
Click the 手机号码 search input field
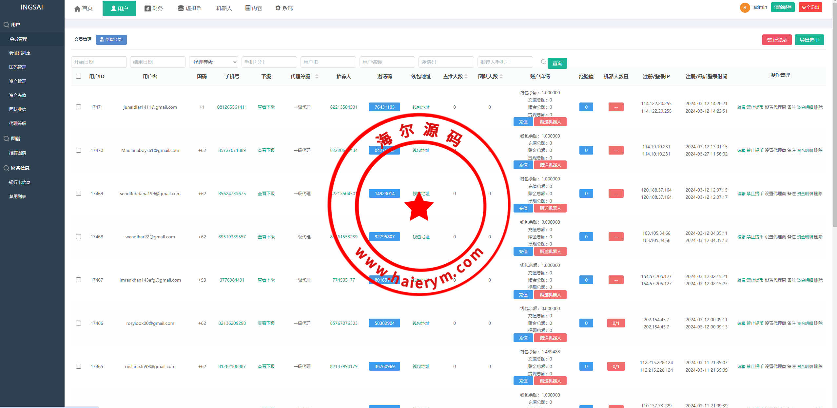pyautogui.click(x=269, y=62)
